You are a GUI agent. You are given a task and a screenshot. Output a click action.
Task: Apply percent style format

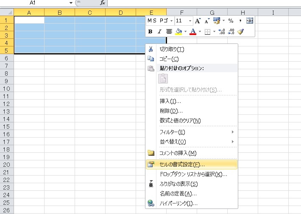click(231, 21)
